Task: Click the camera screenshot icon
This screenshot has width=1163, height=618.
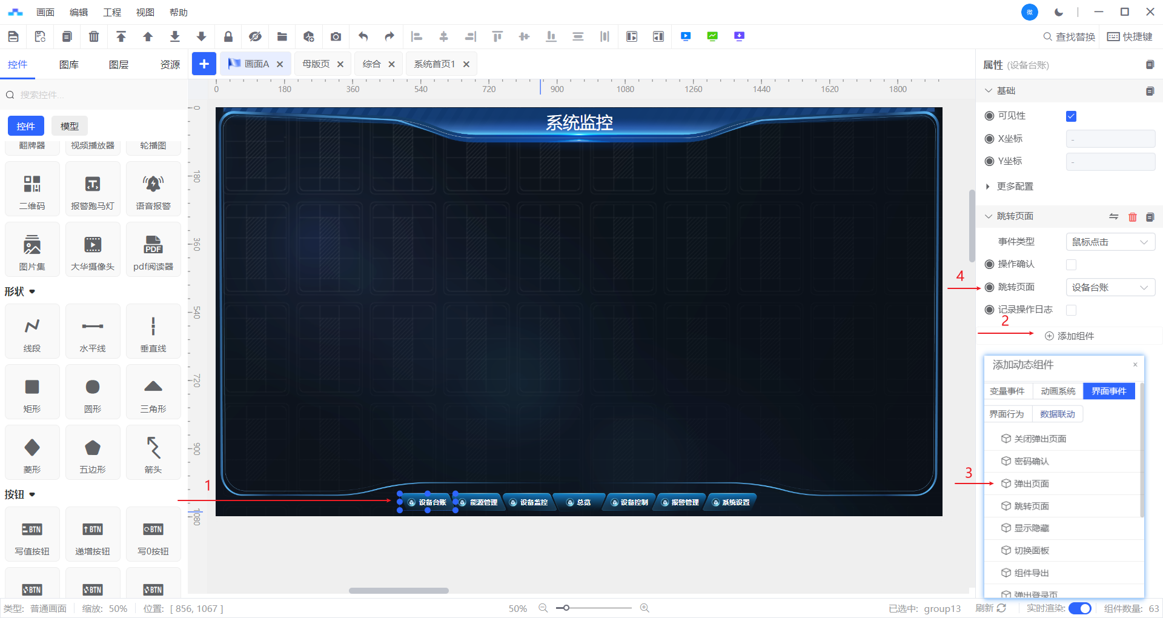Action: [x=336, y=37]
